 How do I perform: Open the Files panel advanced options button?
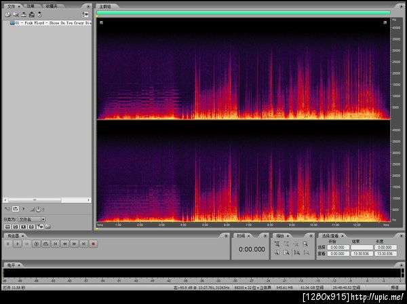pos(85,15)
